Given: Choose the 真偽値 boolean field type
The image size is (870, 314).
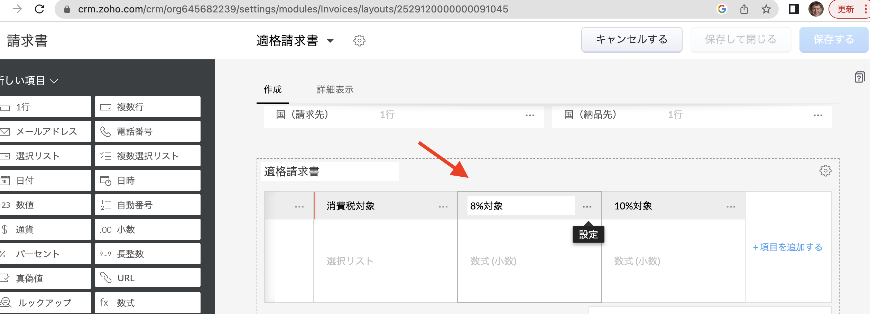Looking at the screenshot, I should pos(45,278).
